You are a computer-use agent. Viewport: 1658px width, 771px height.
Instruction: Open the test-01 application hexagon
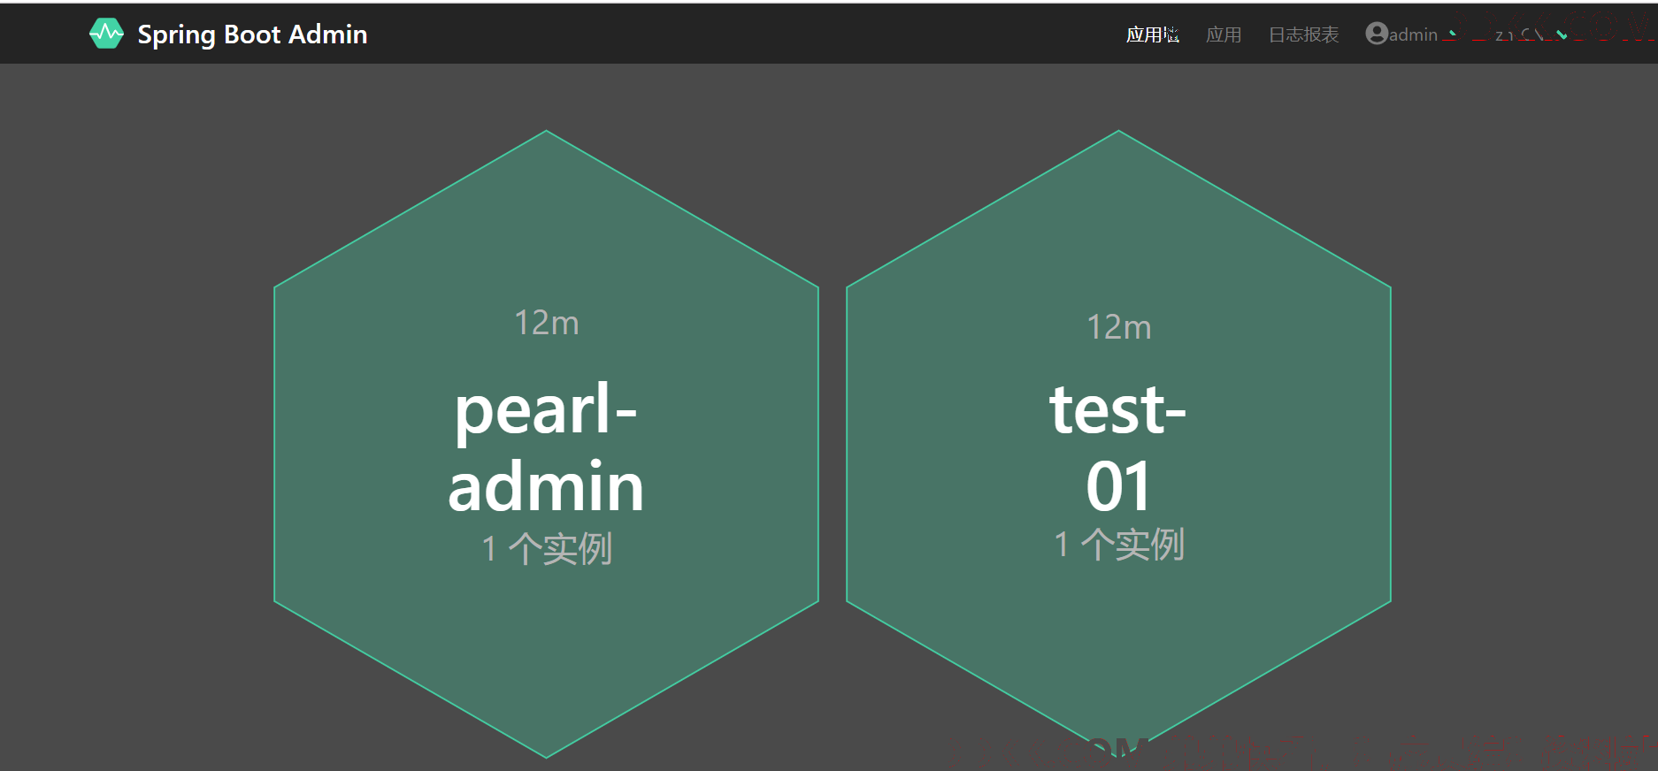point(1118,444)
